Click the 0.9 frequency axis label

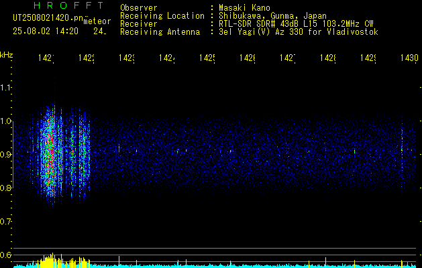click(x=5, y=155)
